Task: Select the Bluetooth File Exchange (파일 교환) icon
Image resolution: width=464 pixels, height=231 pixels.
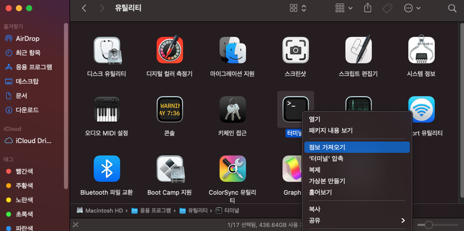Action: (x=107, y=169)
